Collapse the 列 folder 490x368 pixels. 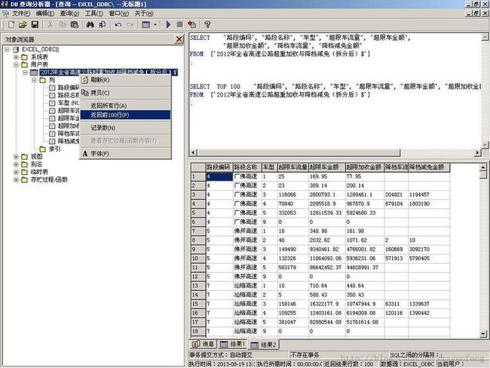(x=34, y=81)
